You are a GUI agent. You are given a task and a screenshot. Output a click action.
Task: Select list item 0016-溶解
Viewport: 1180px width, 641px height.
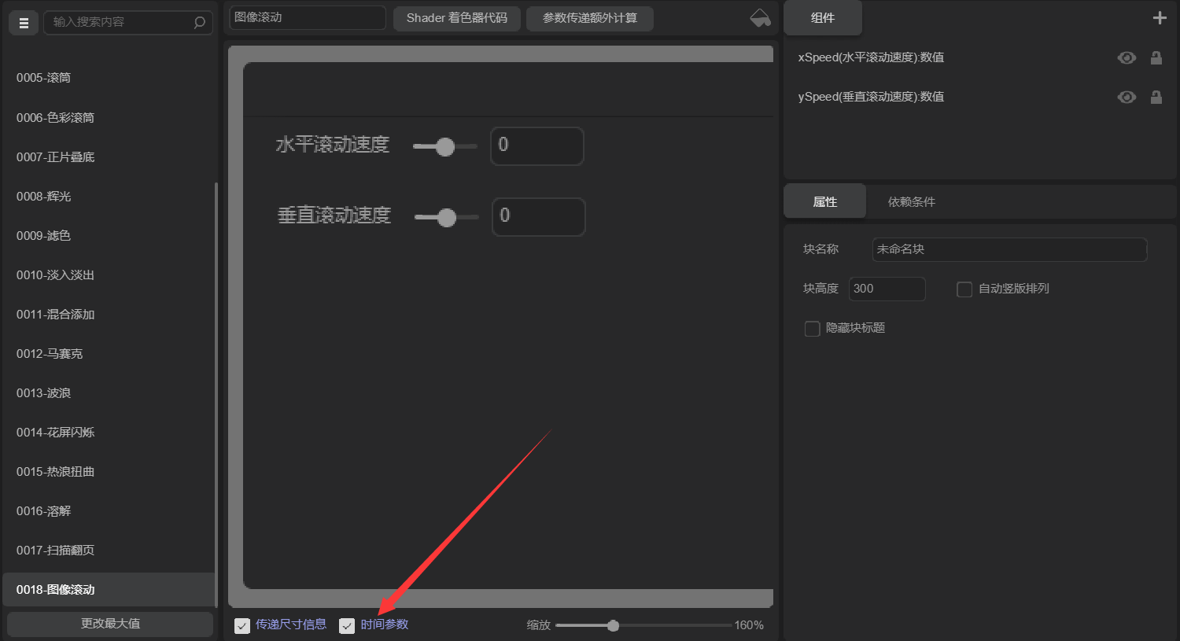point(109,510)
